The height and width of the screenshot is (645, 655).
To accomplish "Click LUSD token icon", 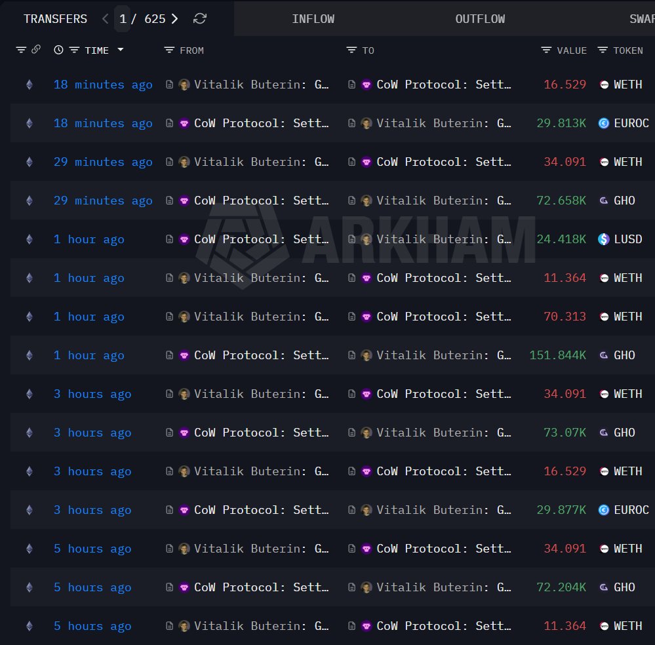I will (x=604, y=239).
